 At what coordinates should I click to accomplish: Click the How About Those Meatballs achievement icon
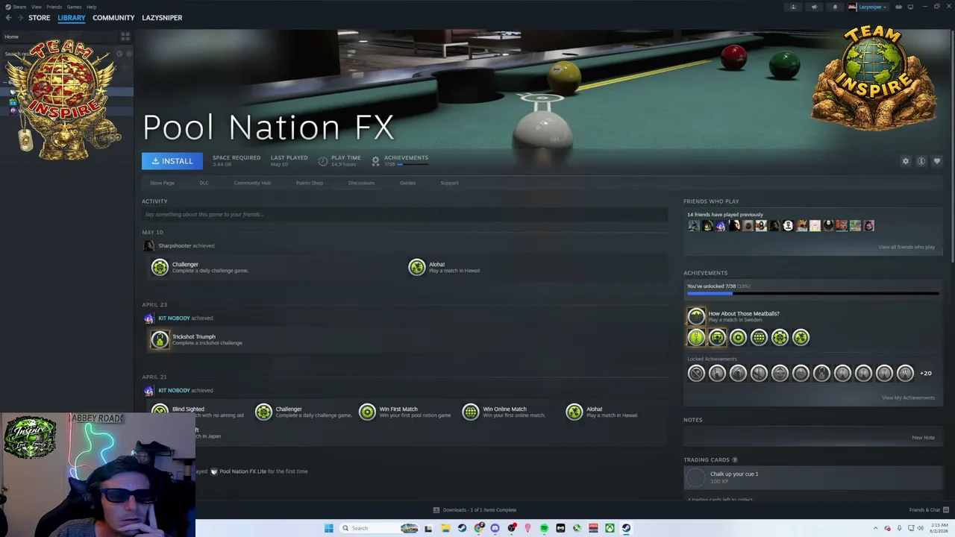(x=696, y=316)
